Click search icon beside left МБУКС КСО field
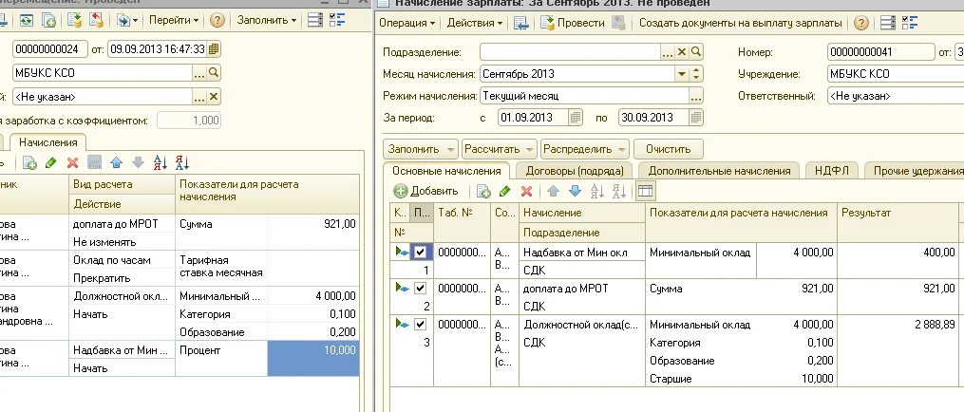The height and width of the screenshot is (412, 964). (214, 72)
